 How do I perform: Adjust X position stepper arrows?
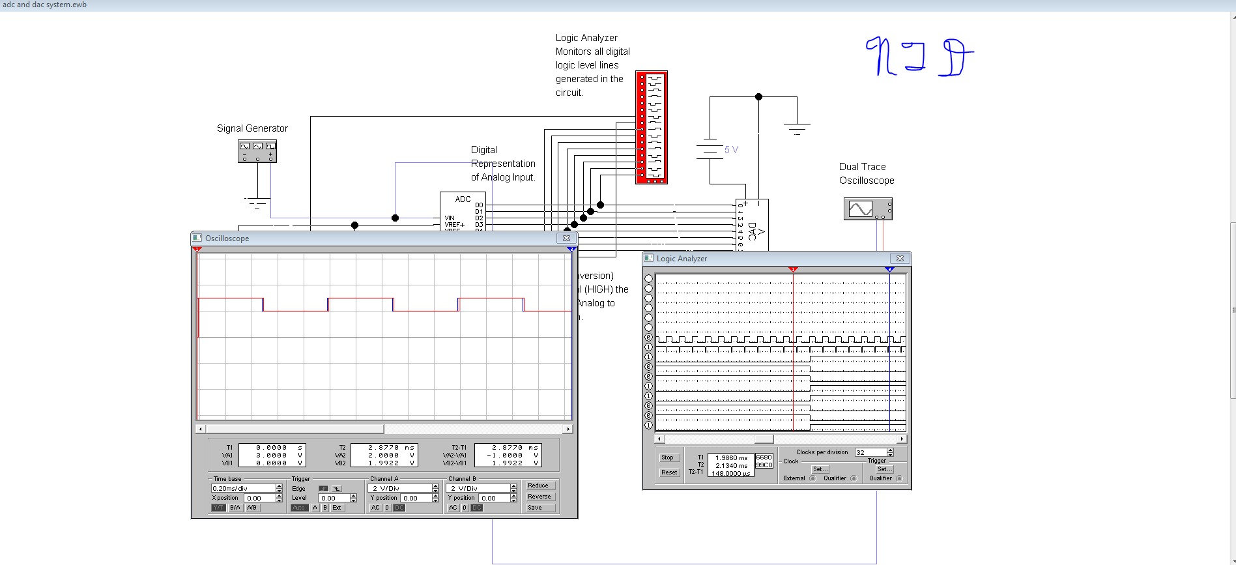279,498
